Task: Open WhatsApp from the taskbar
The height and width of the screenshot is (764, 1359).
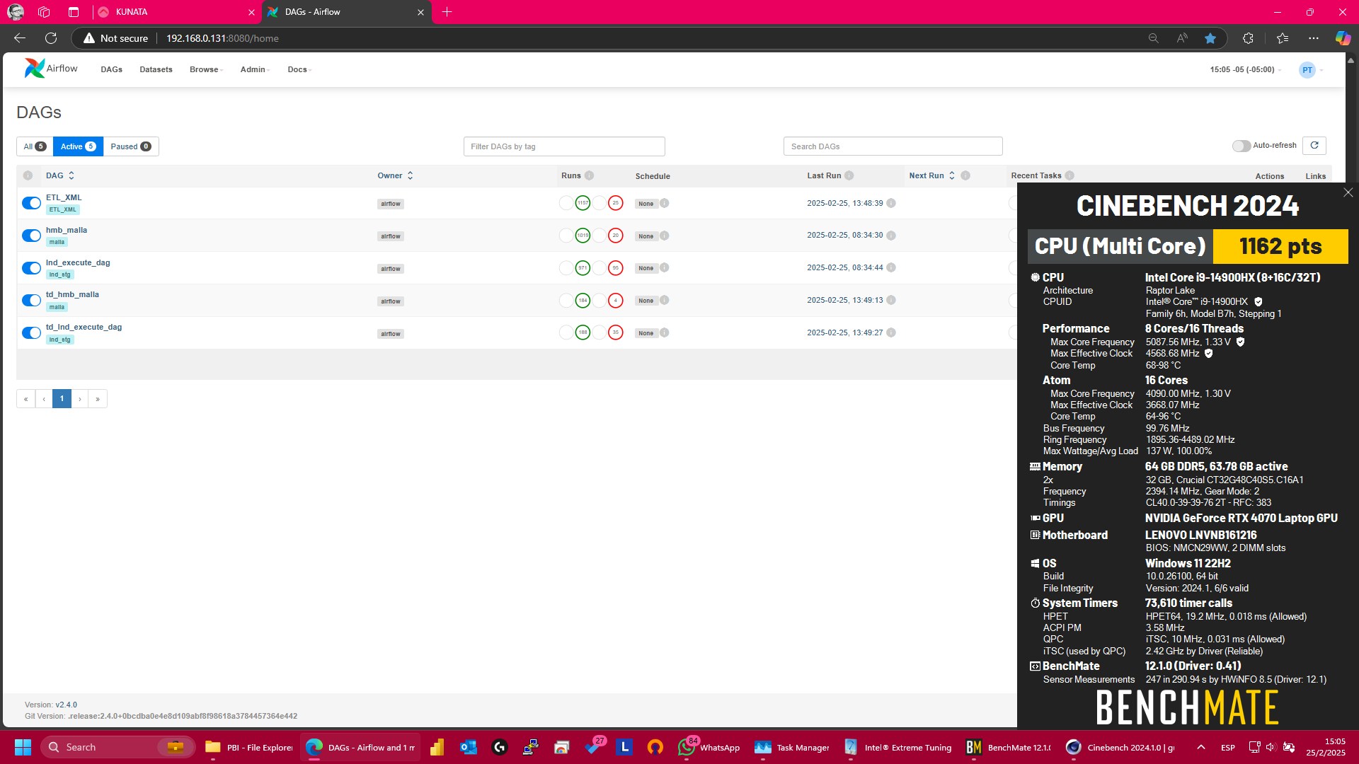Action: pos(709,747)
